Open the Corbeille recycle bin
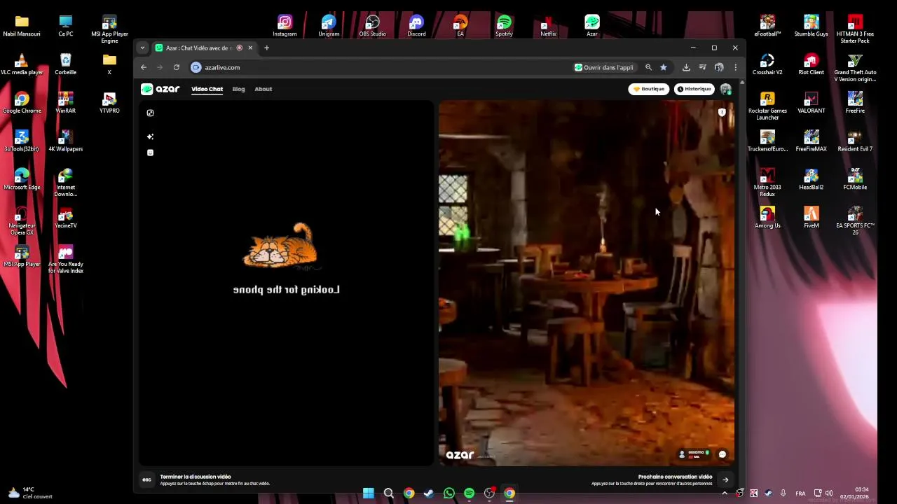This screenshot has height=504, width=897. [x=65, y=64]
